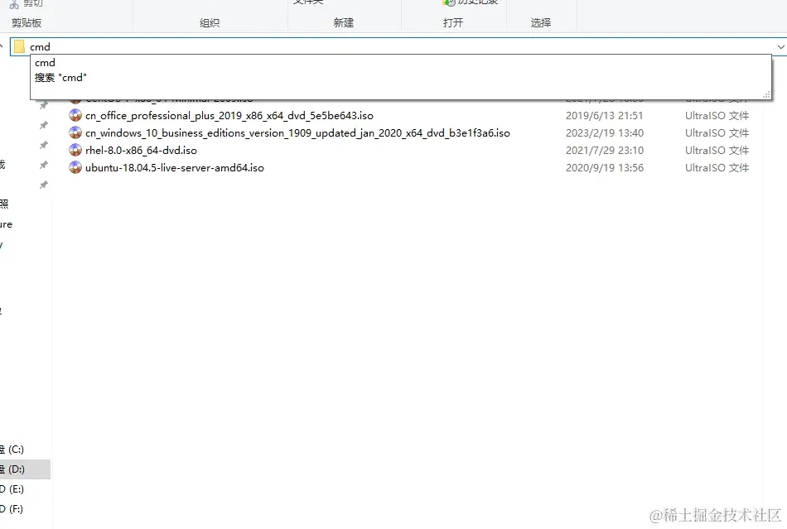Select "cmd" from the address bar suggestion list
The width and height of the screenshot is (787, 529).
(45, 62)
